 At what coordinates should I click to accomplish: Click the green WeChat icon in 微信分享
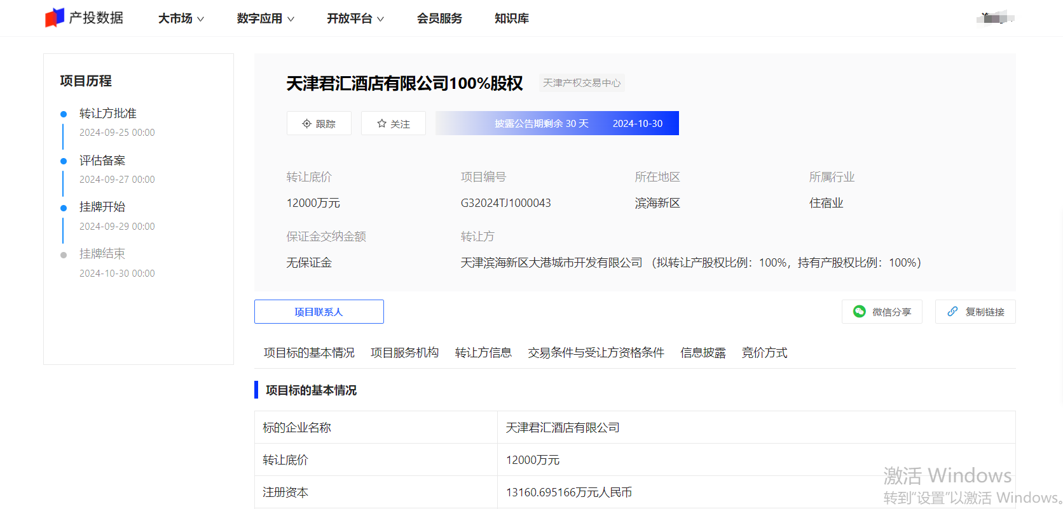coord(860,312)
